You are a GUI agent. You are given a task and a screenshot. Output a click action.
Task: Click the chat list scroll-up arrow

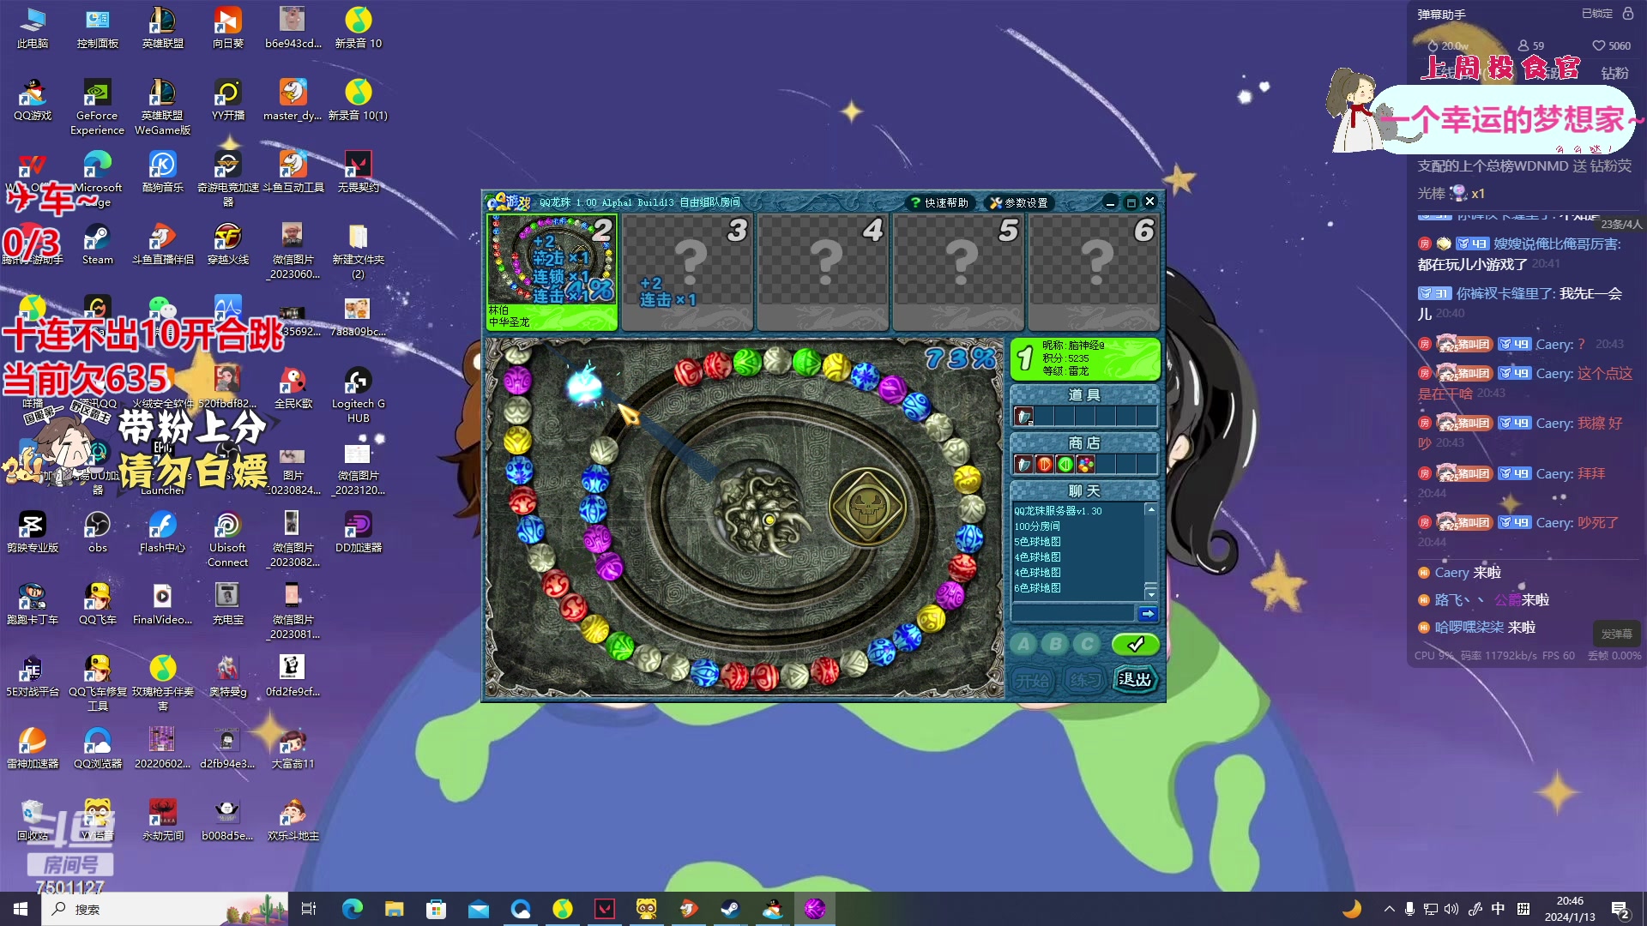(x=1151, y=509)
